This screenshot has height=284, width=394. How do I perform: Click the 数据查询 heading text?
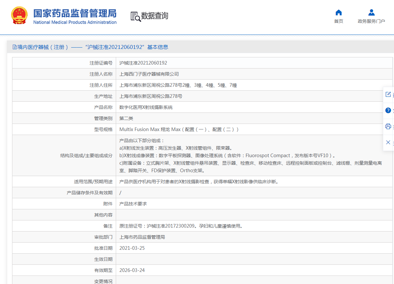tap(155, 16)
